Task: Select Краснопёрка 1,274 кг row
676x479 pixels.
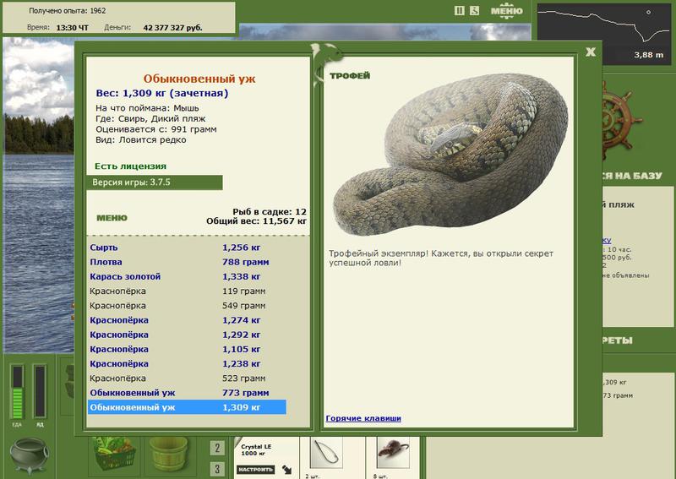Action: coord(187,320)
